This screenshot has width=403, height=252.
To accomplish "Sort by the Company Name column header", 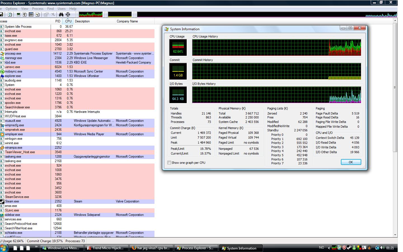I will tap(135, 21).
